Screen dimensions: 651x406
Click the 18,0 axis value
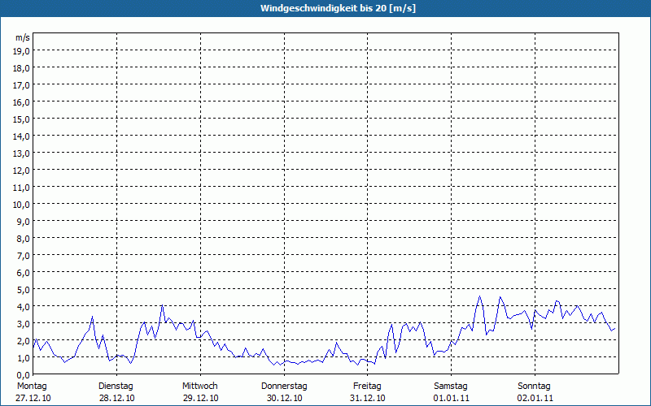point(23,68)
